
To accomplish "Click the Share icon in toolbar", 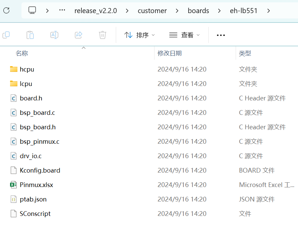I will tap(78, 35).
